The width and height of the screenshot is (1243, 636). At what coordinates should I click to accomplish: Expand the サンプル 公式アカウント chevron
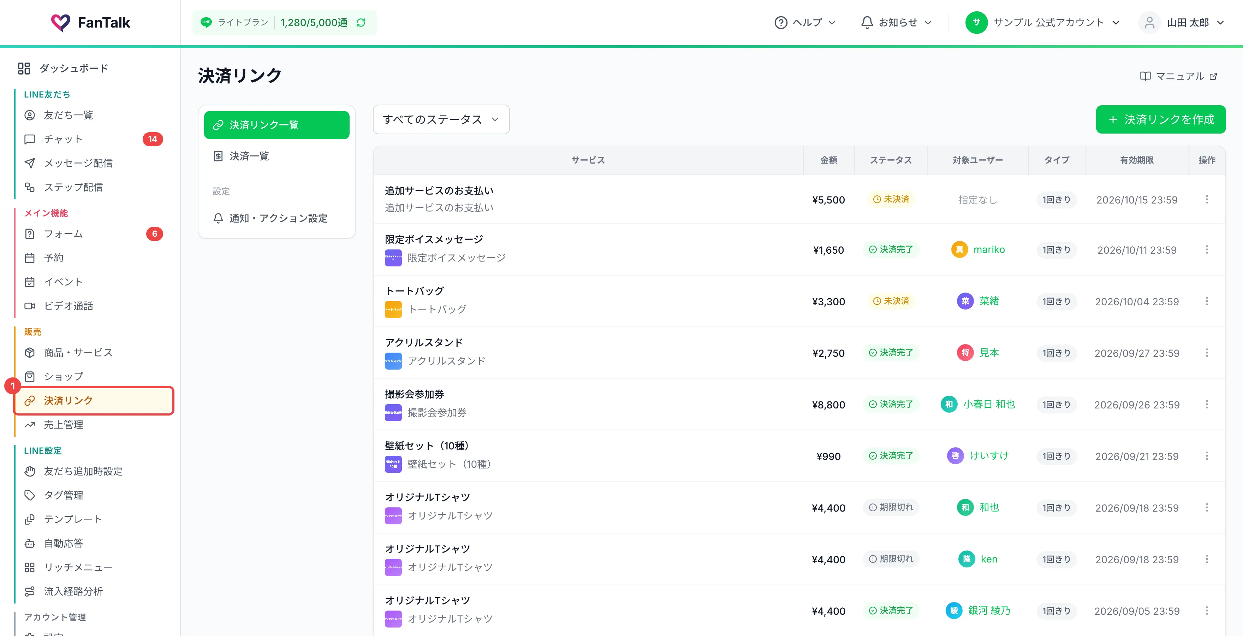click(1116, 23)
